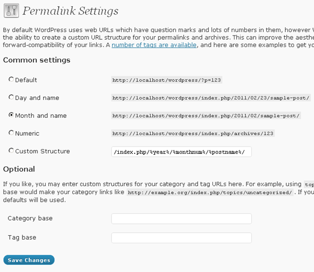Click the Common settings heading
The width and height of the screenshot is (314, 272).
click(x=37, y=60)
